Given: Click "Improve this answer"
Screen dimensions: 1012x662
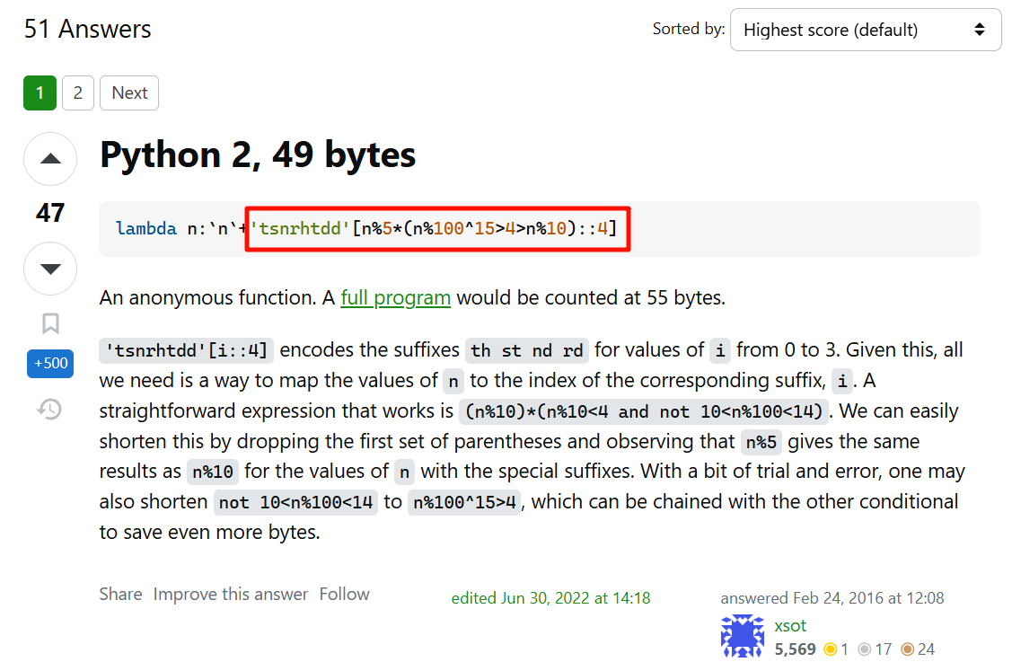Looking at the screenshot, I should click(230, 594).
